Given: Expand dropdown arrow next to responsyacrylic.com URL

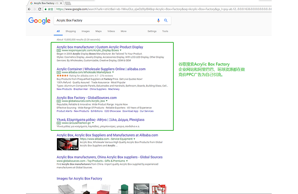Looking at the screenshot, I should (x=120, y=50).
